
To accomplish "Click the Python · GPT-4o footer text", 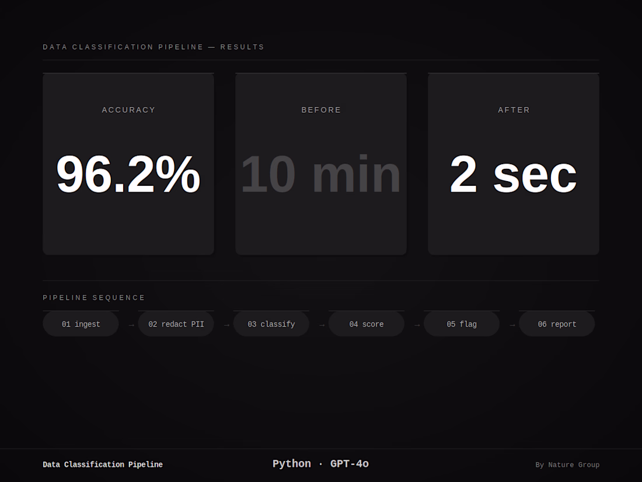I will tap(320, 464).
